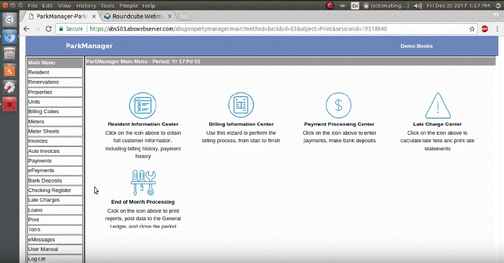Open Print in the sidebar

pos(55,220)
